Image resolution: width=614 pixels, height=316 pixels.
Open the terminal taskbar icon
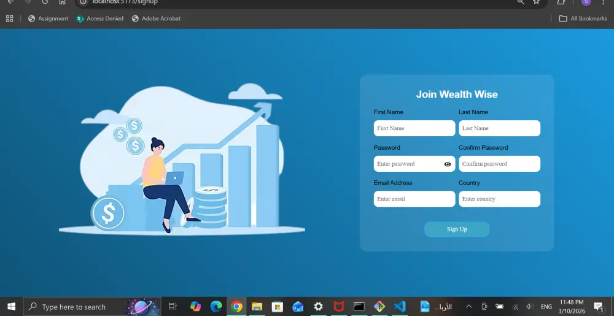(x=359, y=307)
